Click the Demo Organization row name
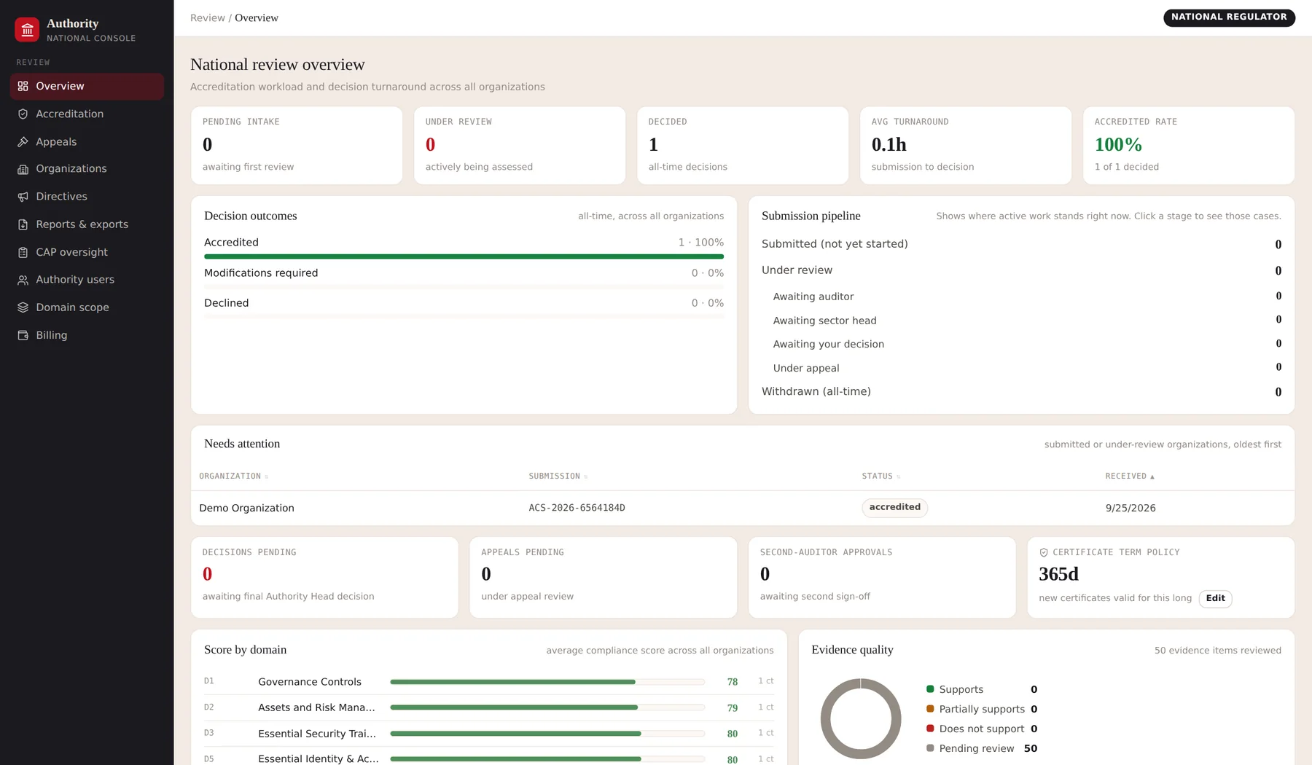 (x=246, y=508)
